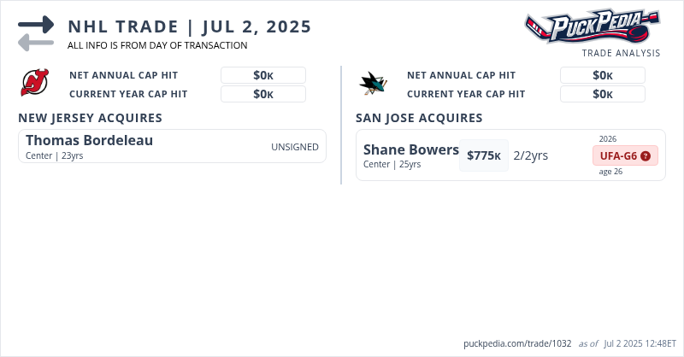Click the San Jose Acquires heading
Screen dimensions: 684x357
(x=419, y=118)
